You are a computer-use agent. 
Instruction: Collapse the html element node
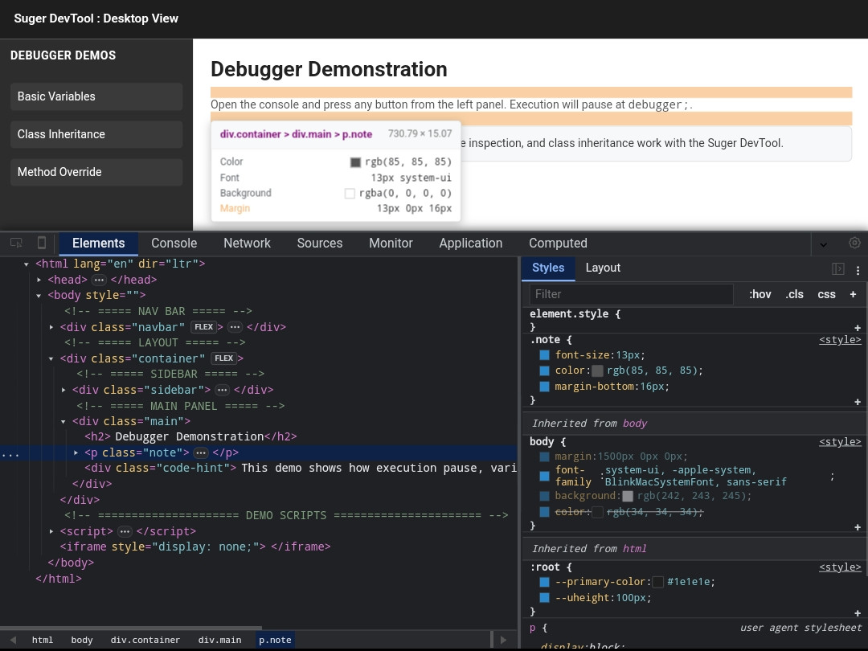coord(26,264)
